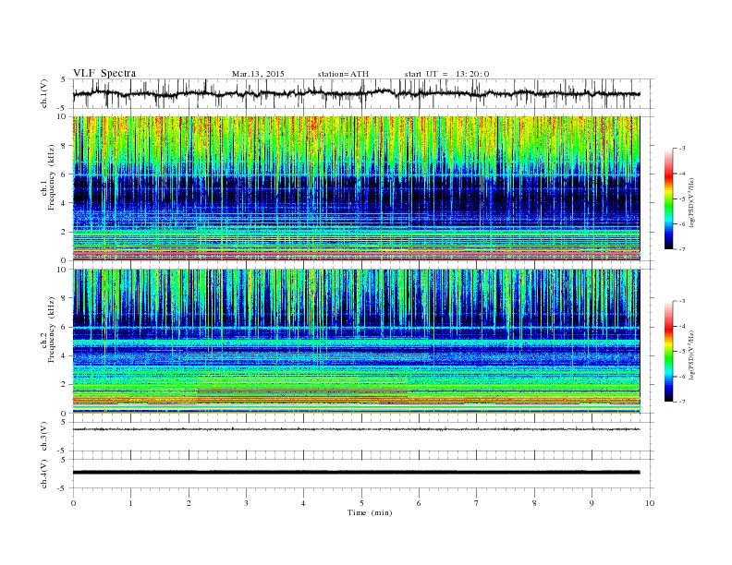The image size is (732, 565).
Task: Click the 'start UT = 13:20:0' header text
Action: tap(446, 74)
